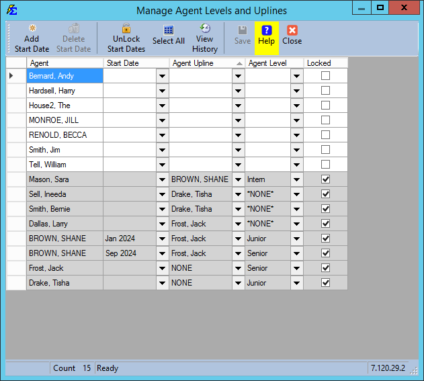424x381 pixels.
Task: Open Agent Level dropdown for Frost, Jack row
Action: tap(296, 268)
